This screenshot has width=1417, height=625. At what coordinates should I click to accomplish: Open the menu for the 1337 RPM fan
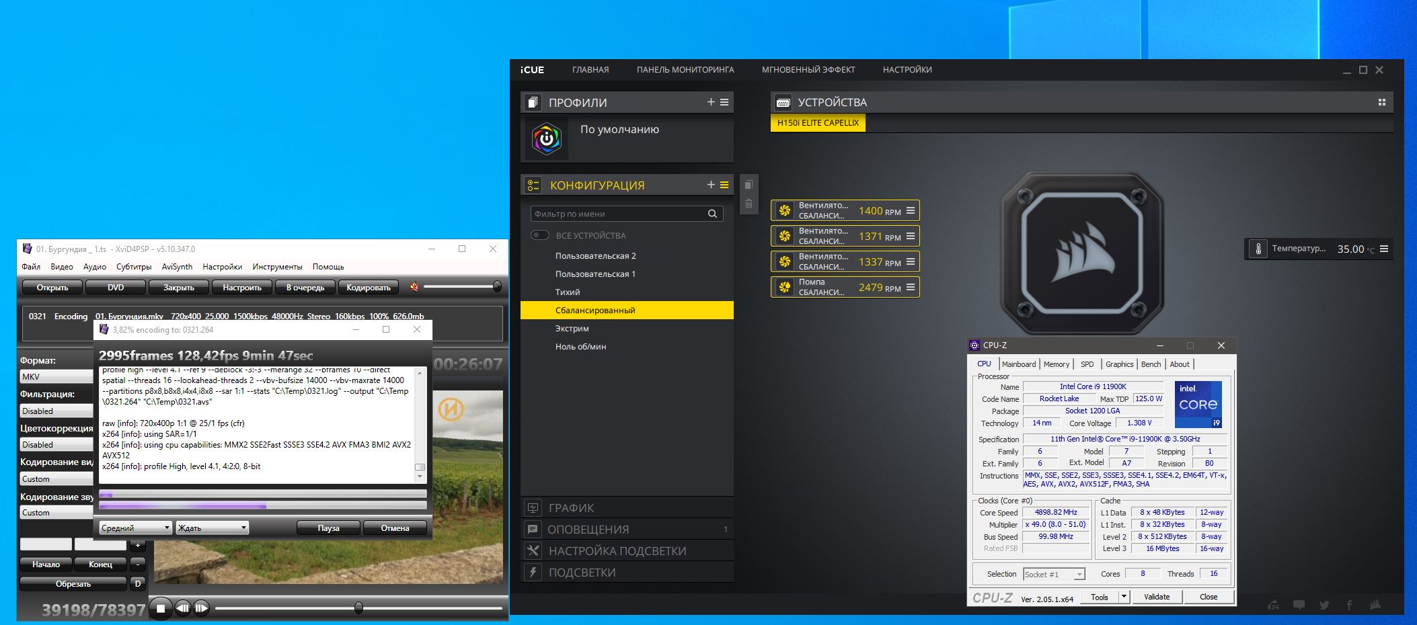click(x=911, y=261)
